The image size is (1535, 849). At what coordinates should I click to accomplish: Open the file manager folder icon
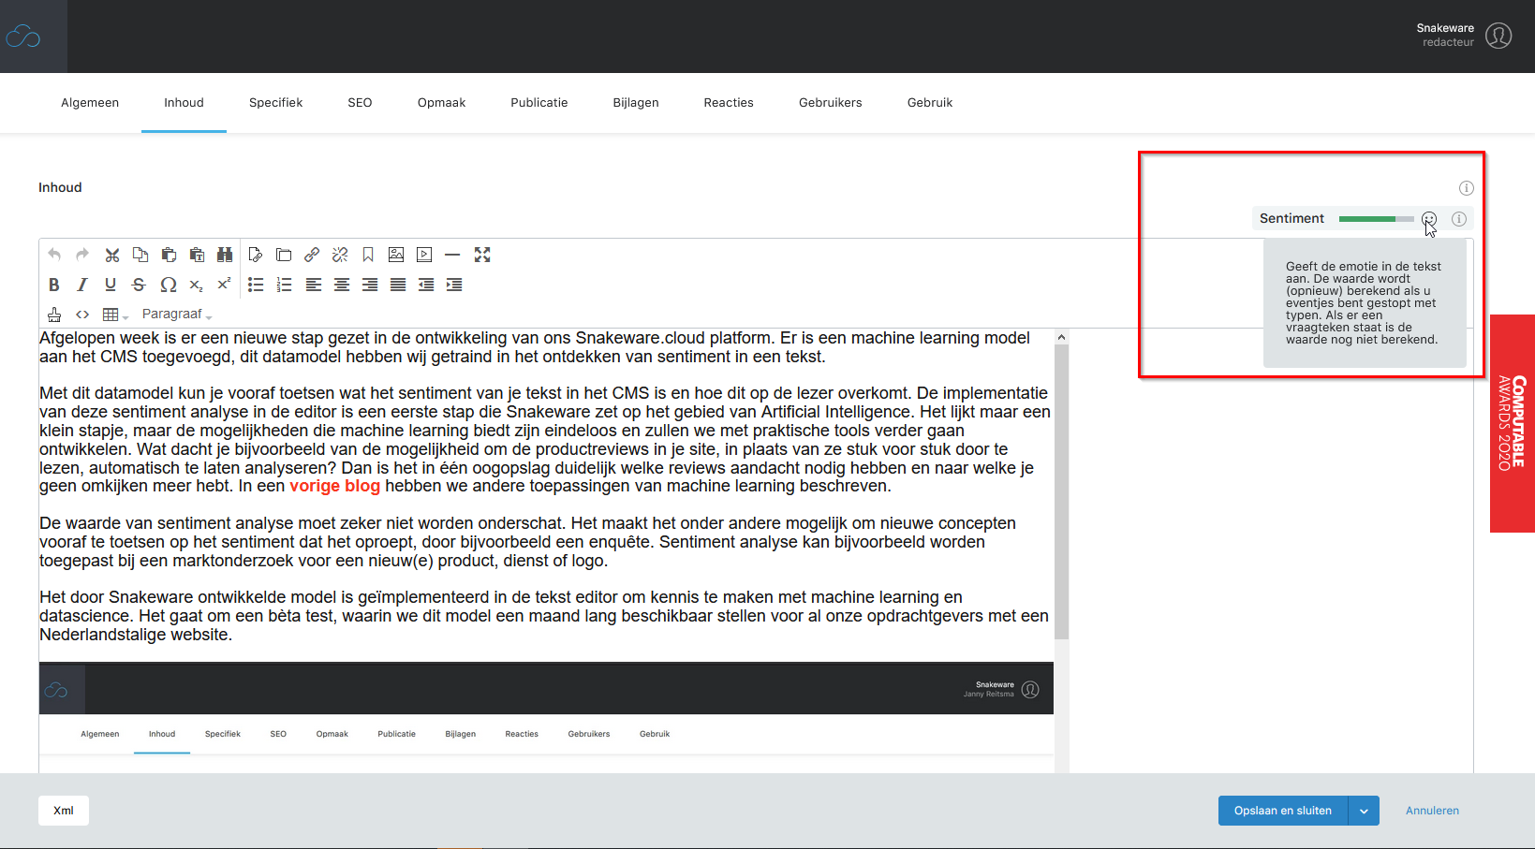(x=284, y=255)
